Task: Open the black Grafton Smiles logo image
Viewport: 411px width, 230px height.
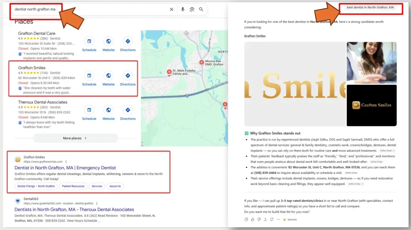Action: pyautogui.click(x=372, y=105)
